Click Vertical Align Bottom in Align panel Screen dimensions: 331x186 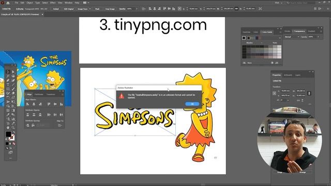(x=62, y=104)
